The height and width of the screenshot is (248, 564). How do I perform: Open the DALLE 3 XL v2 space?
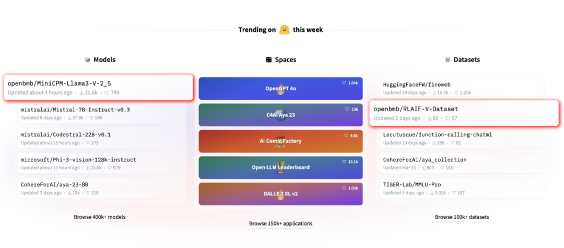tap(280, 193)
